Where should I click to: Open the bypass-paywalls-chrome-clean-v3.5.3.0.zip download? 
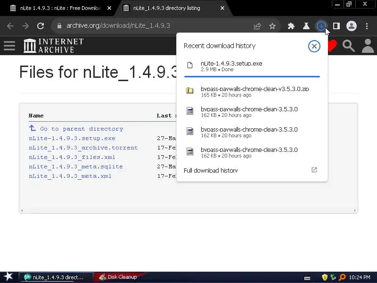point(252,92)
